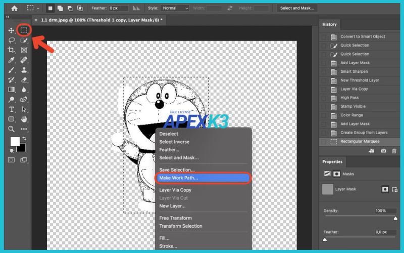Choose Subtract from Selection mode
This screenshot has width=404, height=253.
tap(70, 8)
